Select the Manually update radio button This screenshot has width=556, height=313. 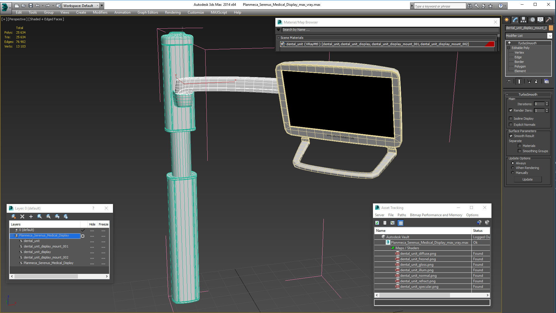point(513,173)
